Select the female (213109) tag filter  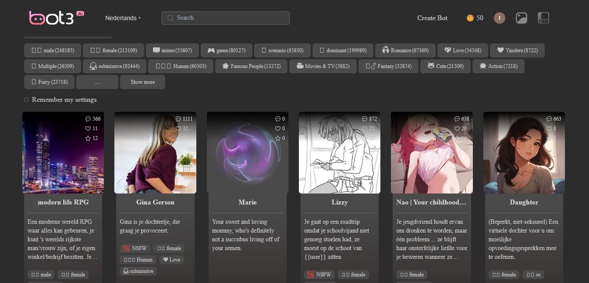114,50
